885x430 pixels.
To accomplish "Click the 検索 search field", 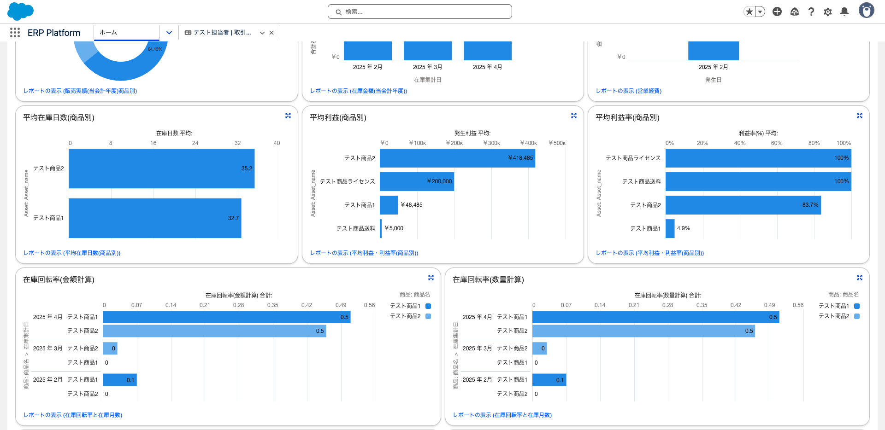I will pyautogui.click(x=419, y=12).
